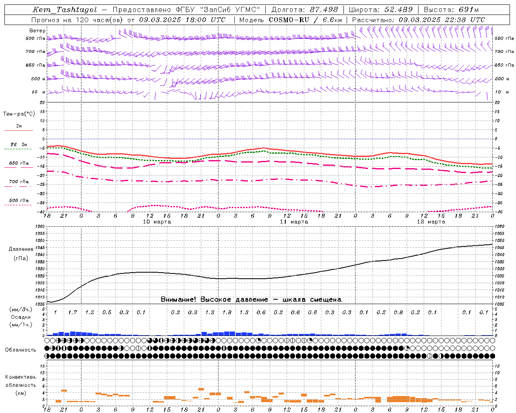This screenshot has width=516, height=413.
Task: Click the Высота: 691м elevation value
Action: 451,10
